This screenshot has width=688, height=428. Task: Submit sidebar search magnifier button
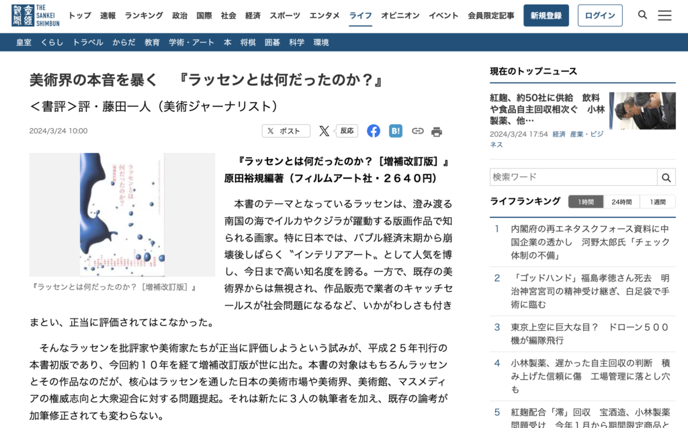click(x=666, y=177)
